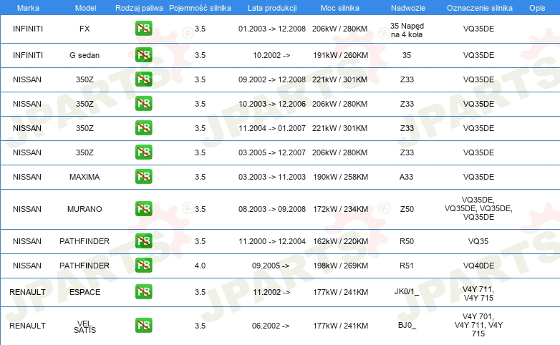Select the fuel icon in NISSAN MAXIMA row

(143, 177)
